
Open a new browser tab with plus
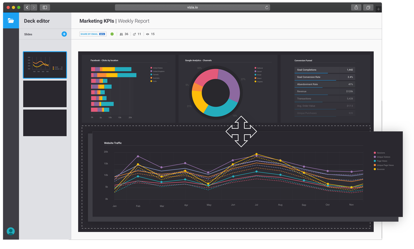(x=378, y=9)
